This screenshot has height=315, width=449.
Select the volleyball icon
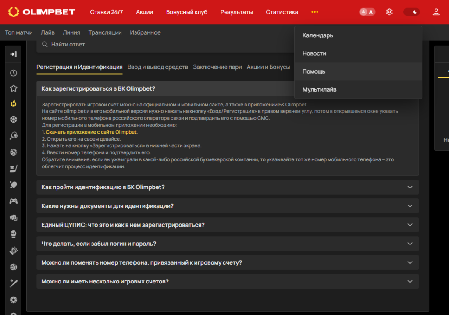(x=14, y=267)
